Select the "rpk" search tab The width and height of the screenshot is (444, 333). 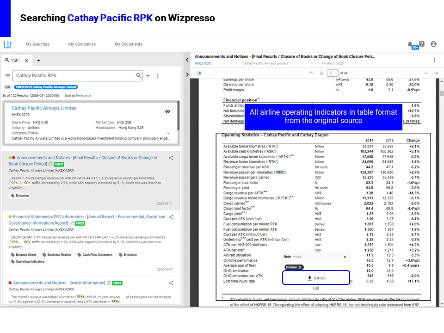tap(17, 60)
